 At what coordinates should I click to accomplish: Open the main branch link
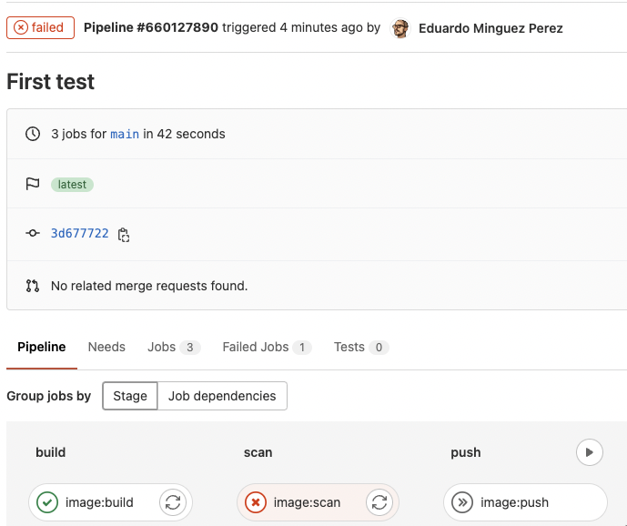coord(125,134)
